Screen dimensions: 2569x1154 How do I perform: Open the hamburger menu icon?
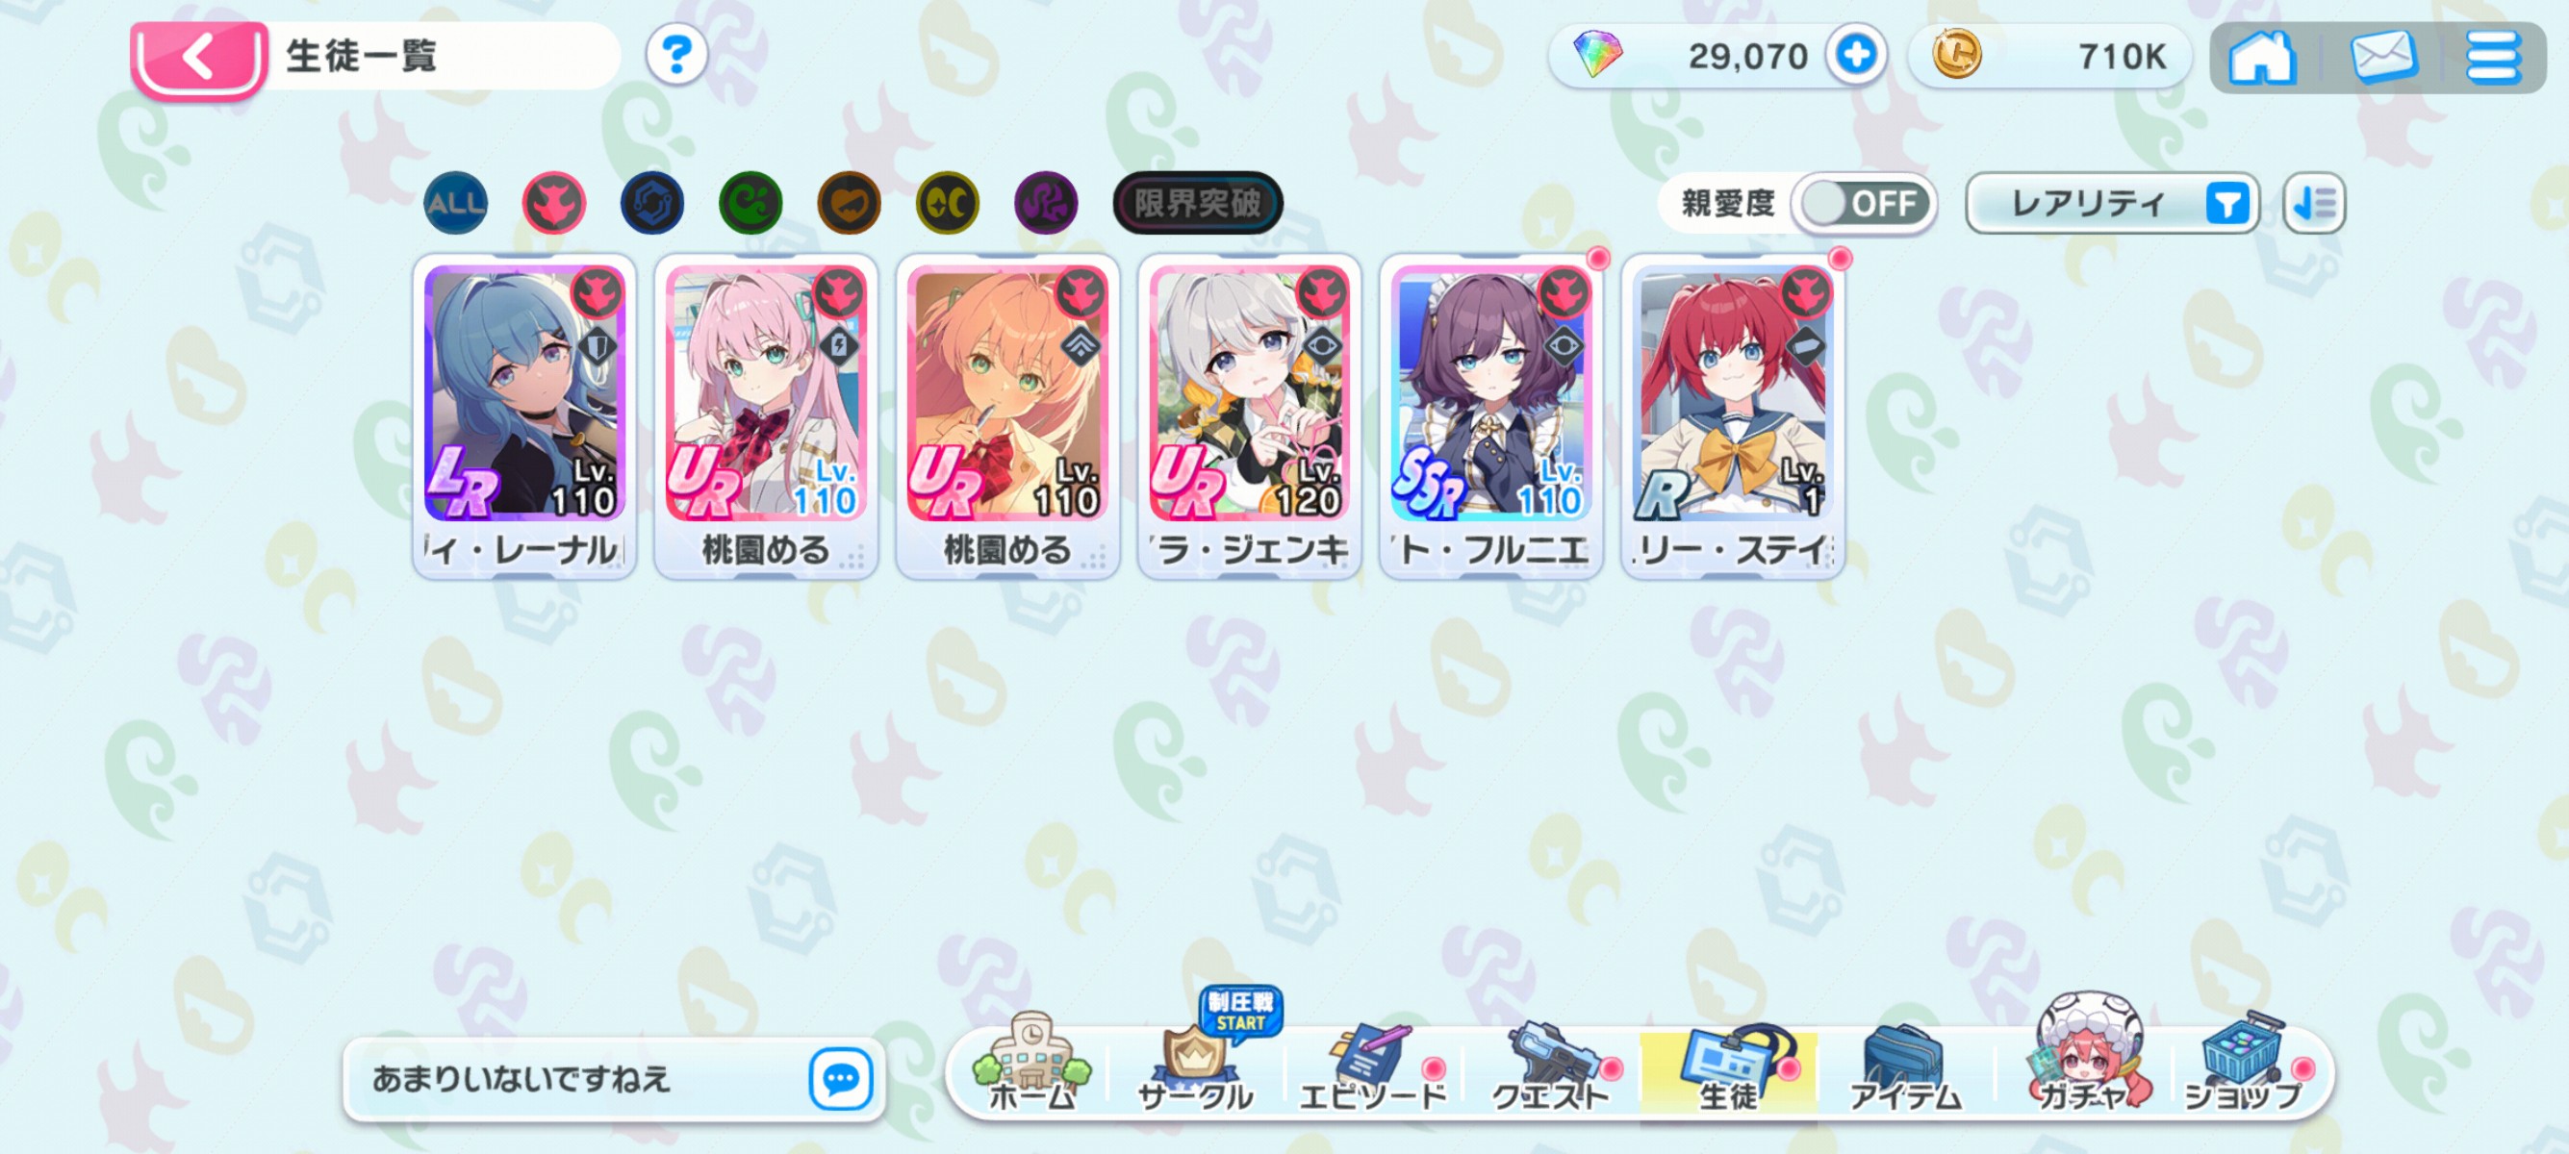(2493, 58)
